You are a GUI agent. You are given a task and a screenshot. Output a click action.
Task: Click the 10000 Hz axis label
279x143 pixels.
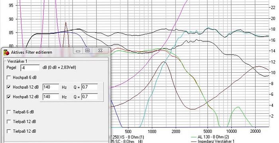click(231, 131)
